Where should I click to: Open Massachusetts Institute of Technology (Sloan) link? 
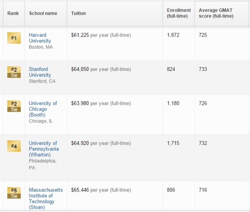pyautogui.click(x=46, y=198)
